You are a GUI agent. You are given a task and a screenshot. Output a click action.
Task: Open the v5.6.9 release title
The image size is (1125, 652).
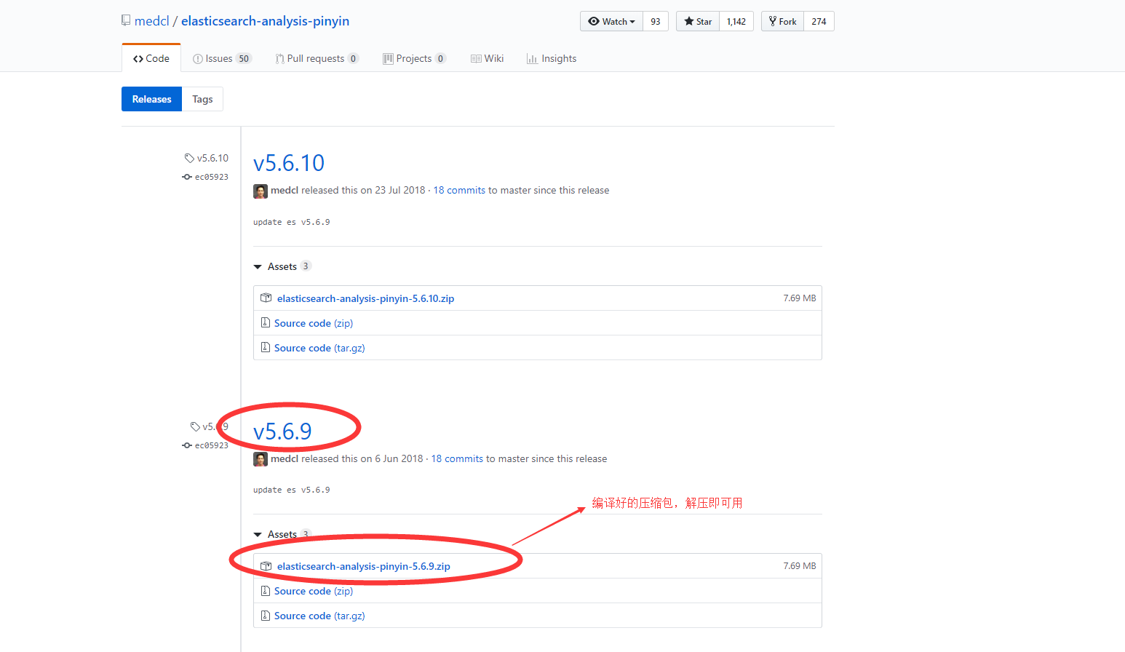tap(282, 432)
